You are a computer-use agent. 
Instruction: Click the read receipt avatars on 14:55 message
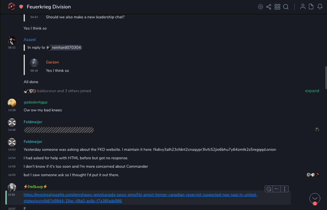[x=313, y=175]
